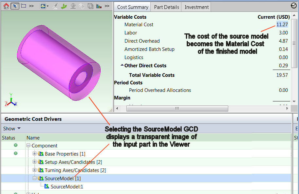Select the arrow pointer tool
The height and width of the screenshot is (194, 299).
click(15, 6)
